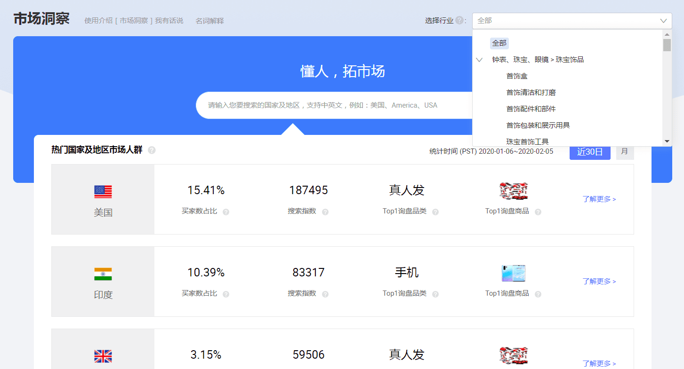Click Top1询盘品类 help icon in 美国 row
Viewport: 684px width, 369px height.
click(x=435, y=212)
